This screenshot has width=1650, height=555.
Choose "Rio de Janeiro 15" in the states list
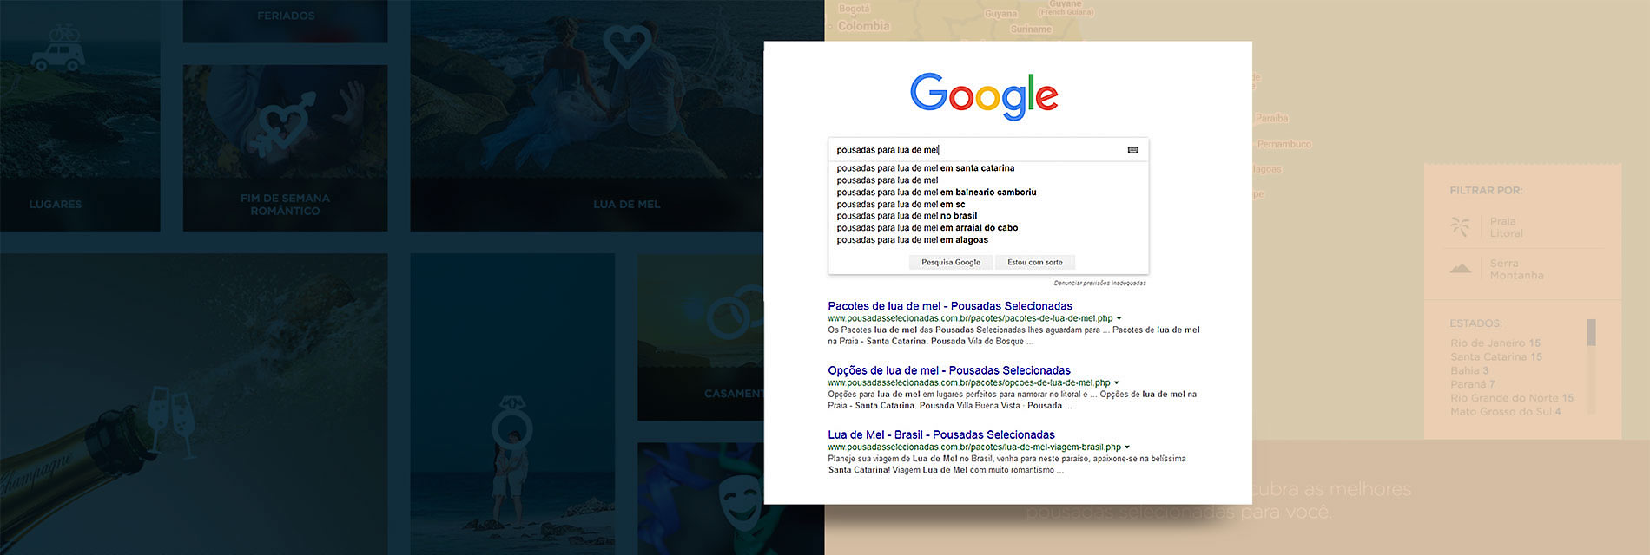(1495, 343)
